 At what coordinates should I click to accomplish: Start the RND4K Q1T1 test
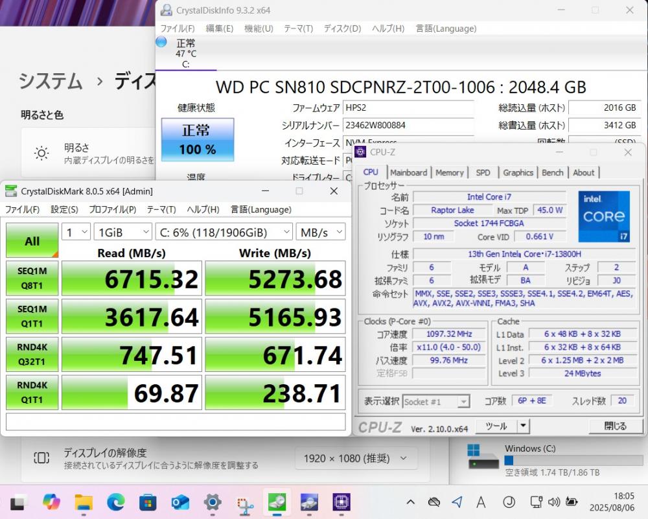coord(32,392)
